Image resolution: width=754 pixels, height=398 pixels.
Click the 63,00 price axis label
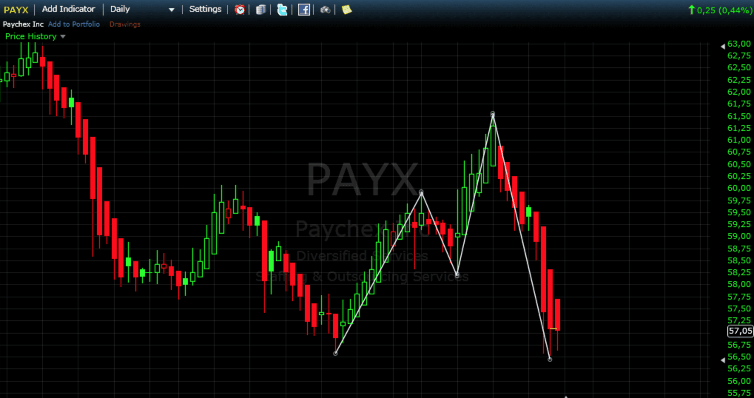[x=739, y=44]
